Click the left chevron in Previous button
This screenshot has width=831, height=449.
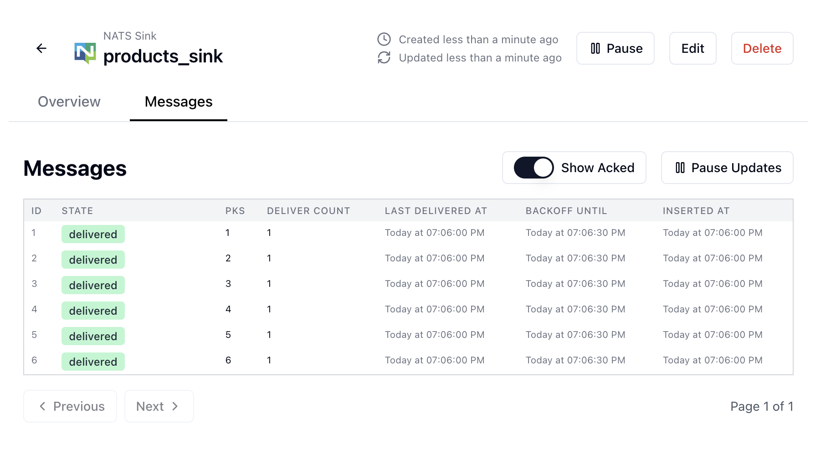42,406
